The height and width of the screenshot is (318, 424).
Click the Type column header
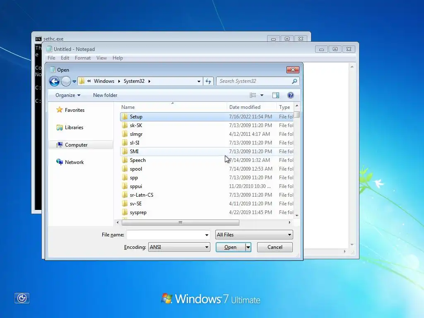click(x=284, y=107)
